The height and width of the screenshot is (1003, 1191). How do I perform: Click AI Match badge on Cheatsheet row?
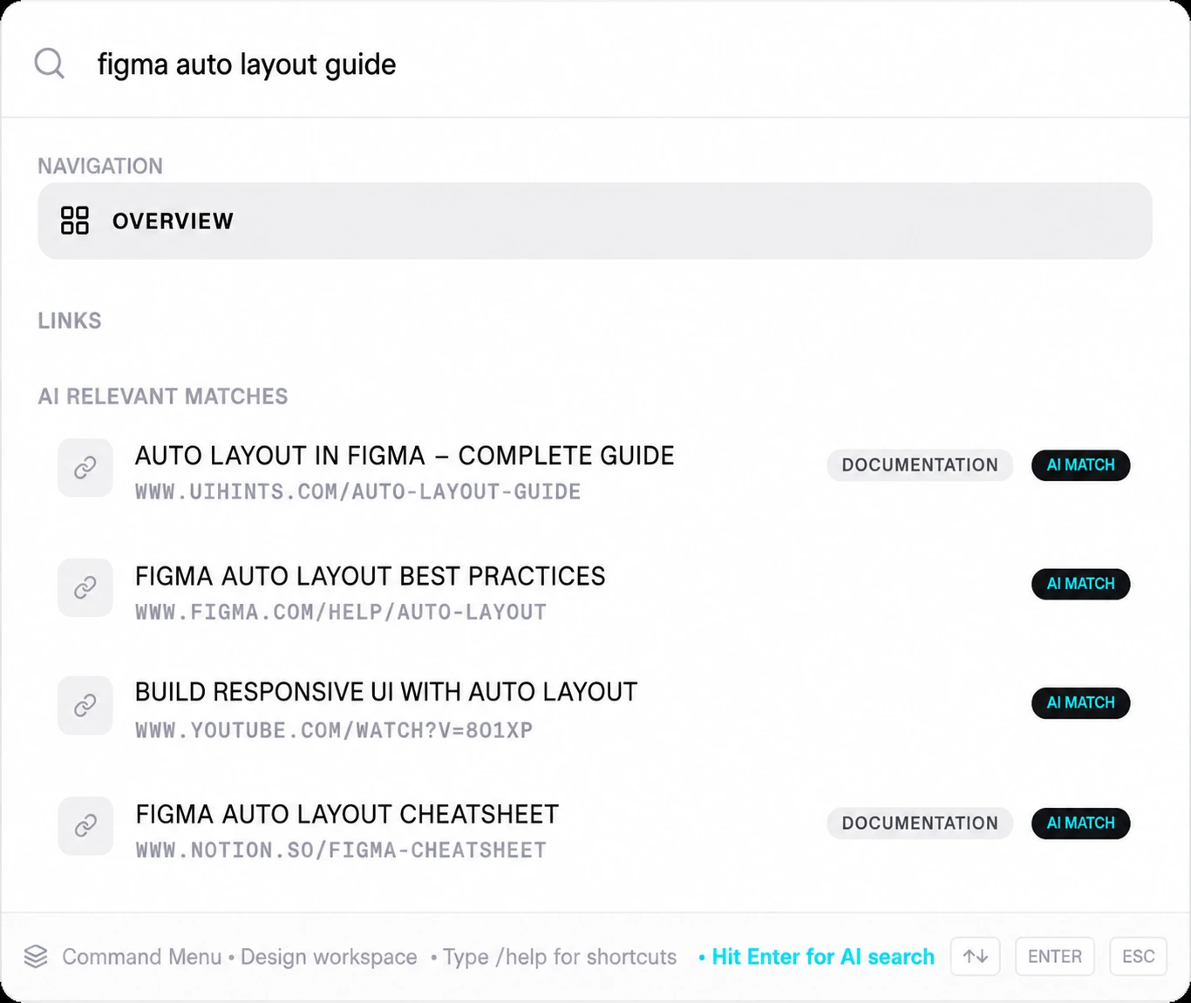(x=1080, y=823)
